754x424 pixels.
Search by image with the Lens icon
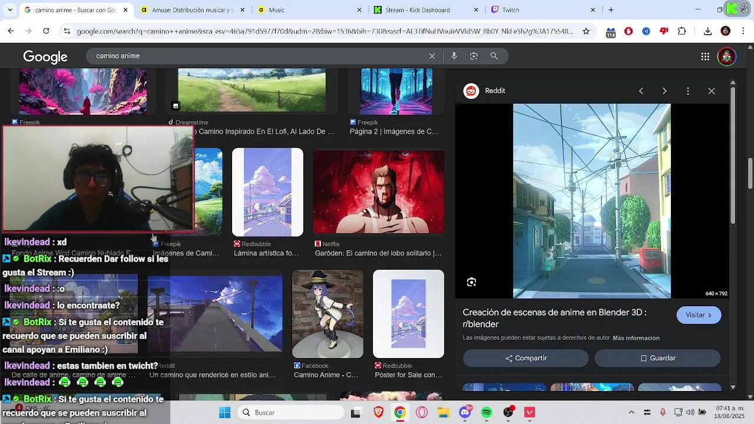(x=474, y=56)
